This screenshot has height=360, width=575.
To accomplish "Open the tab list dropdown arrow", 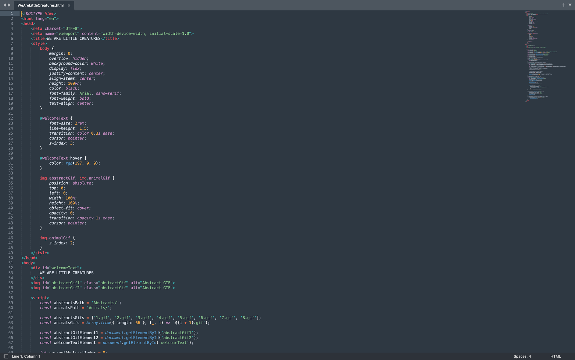I will click(570, 5).
